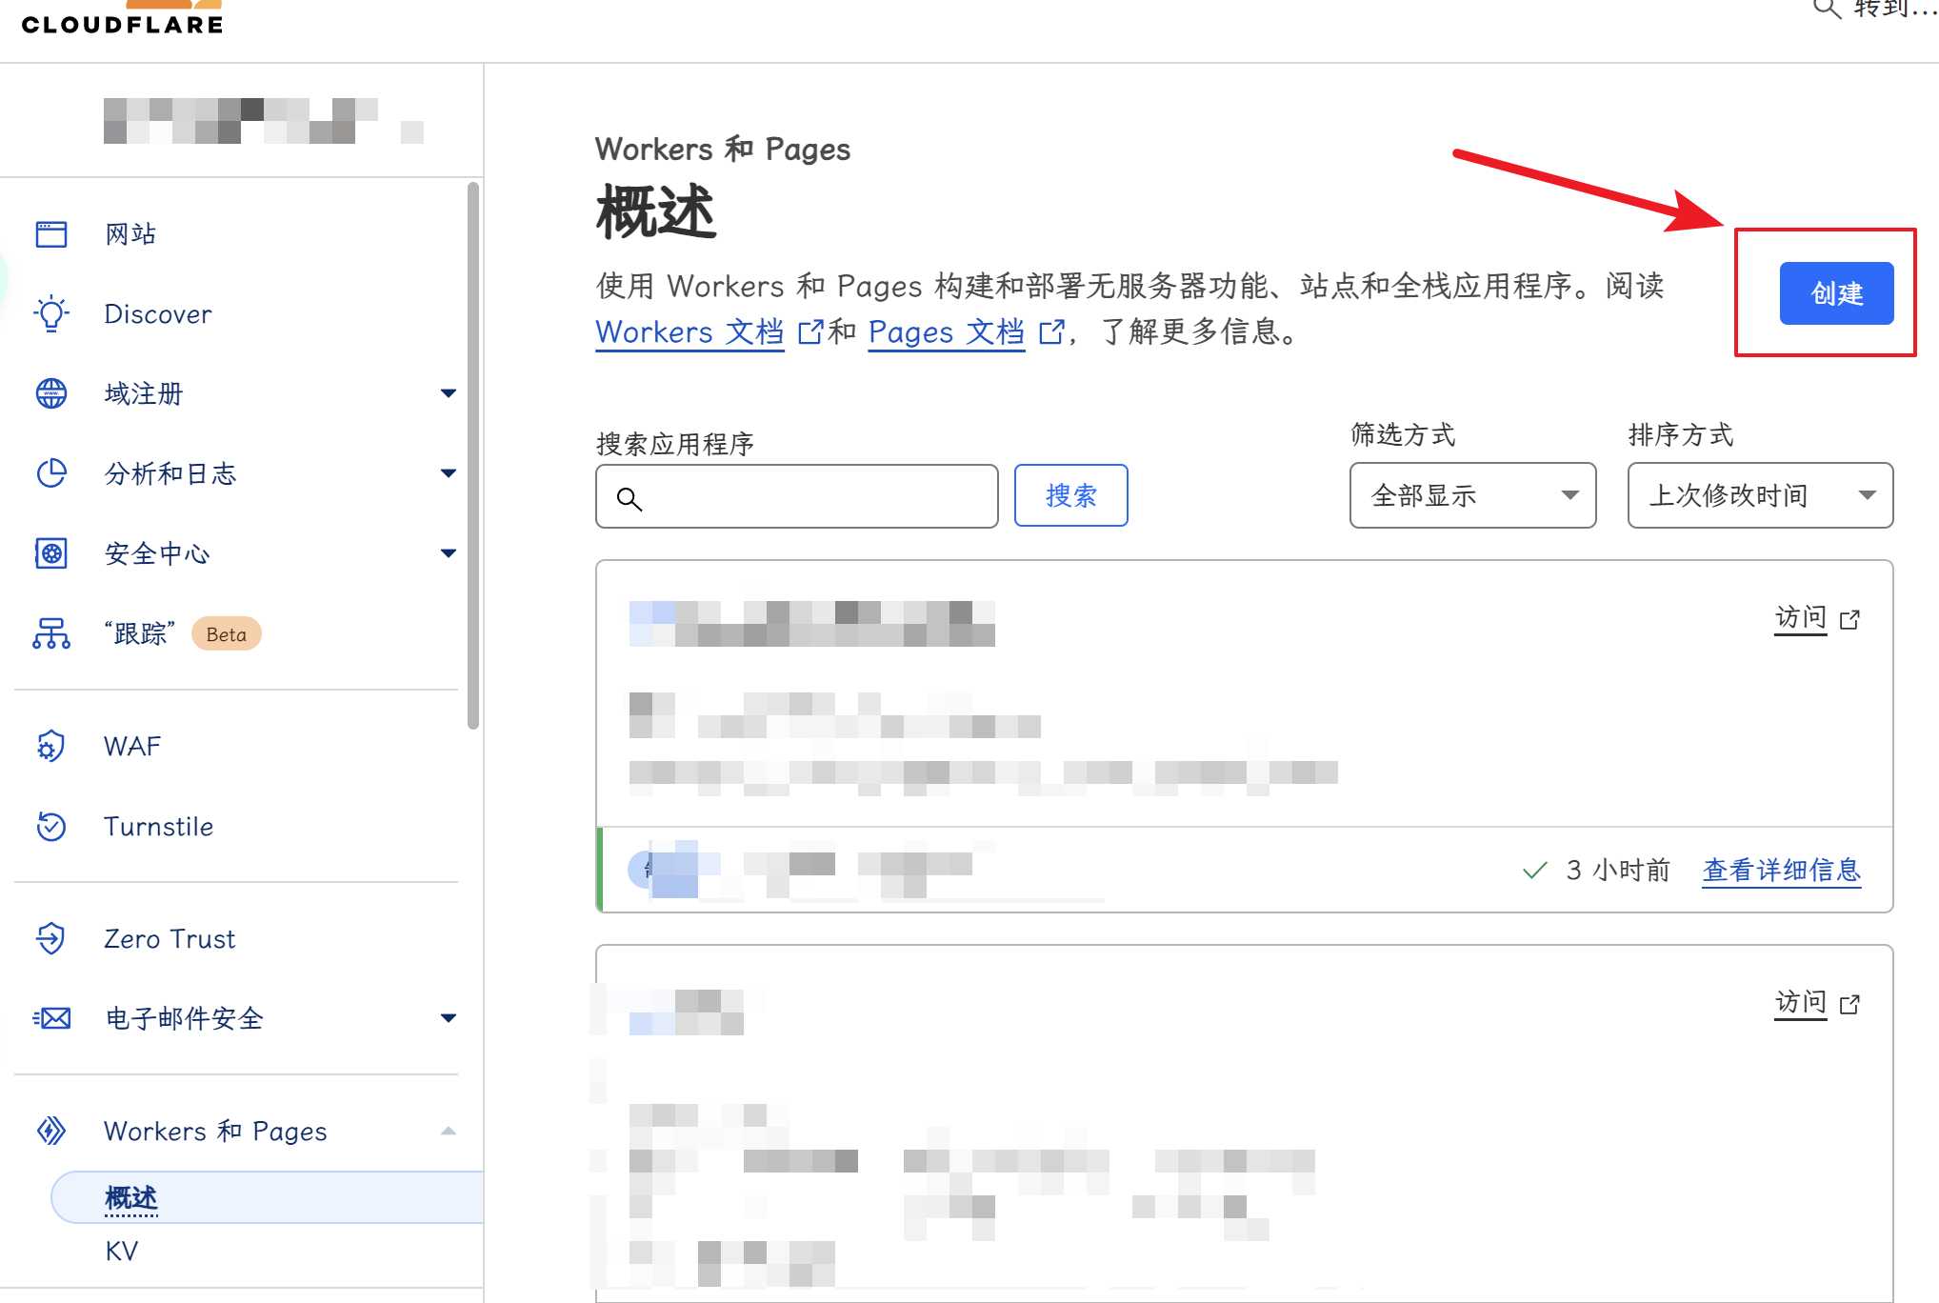Click the 3 小时前 timestamp
1939x1303 pixels.
[1618, 870]
